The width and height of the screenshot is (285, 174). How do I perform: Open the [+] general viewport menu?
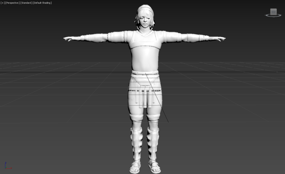point(3,3)
